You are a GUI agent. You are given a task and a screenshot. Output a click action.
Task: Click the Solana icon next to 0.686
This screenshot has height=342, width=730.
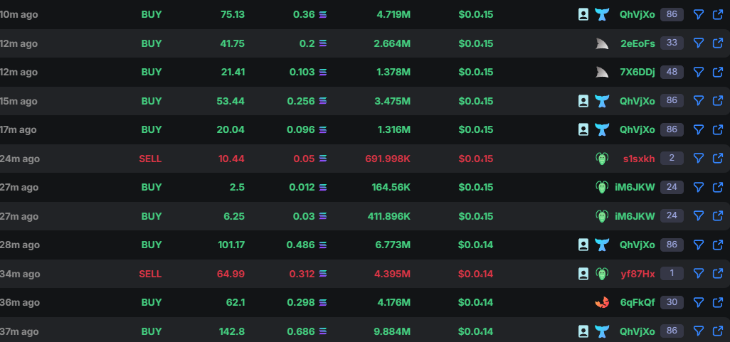tap(322, 331)
